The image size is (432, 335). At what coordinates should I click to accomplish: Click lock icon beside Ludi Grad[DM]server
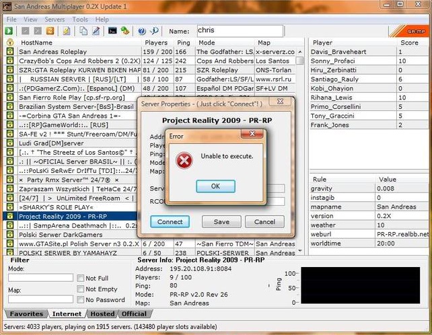coord(10,143)
